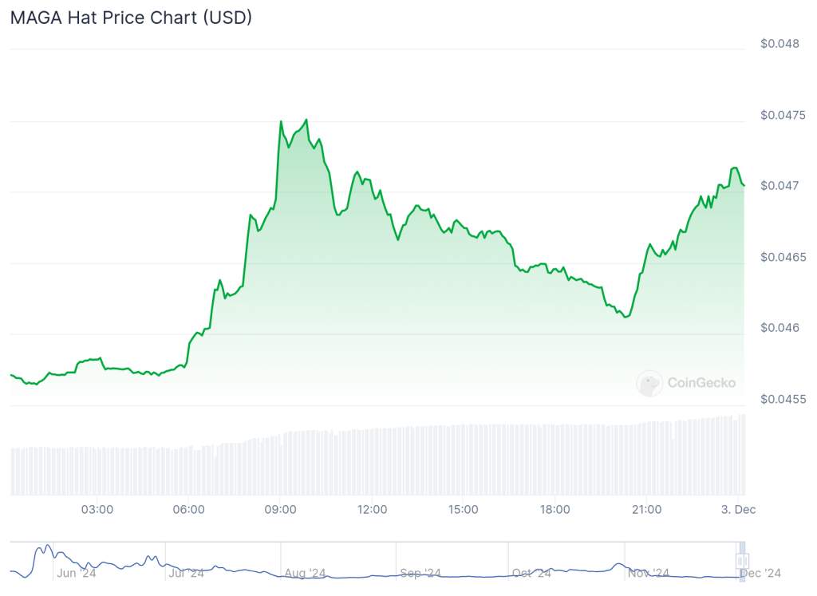Click the 06:00 time axis label
This screenshot has height=596, width=817.
pyautogui.click(x=190, y=509)
